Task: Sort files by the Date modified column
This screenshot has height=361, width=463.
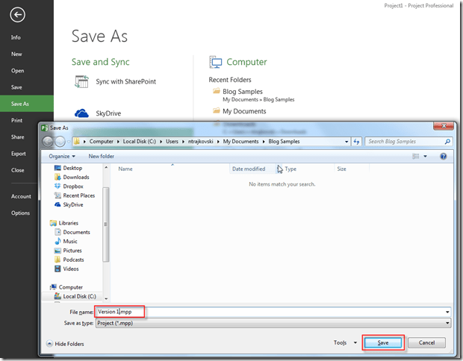Action: click(249, 169)
